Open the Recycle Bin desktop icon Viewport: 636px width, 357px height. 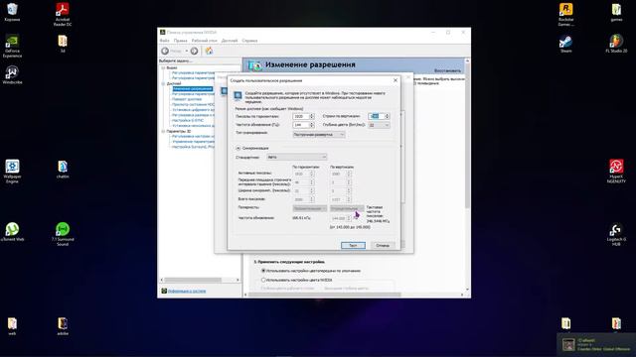[12, 12]
